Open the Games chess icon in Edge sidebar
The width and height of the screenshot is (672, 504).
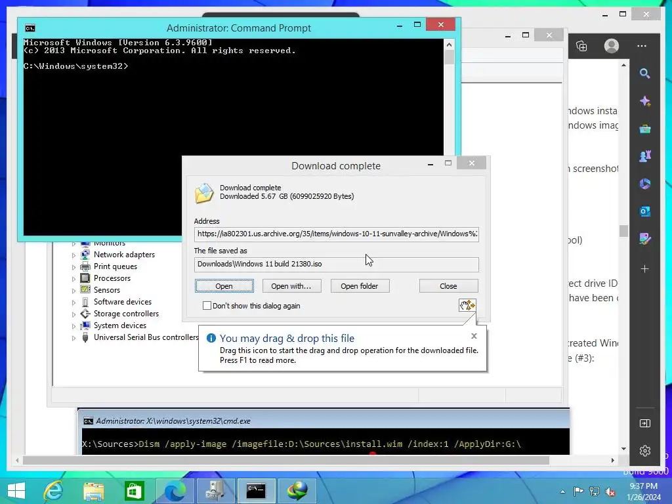[x=644, y=156]
